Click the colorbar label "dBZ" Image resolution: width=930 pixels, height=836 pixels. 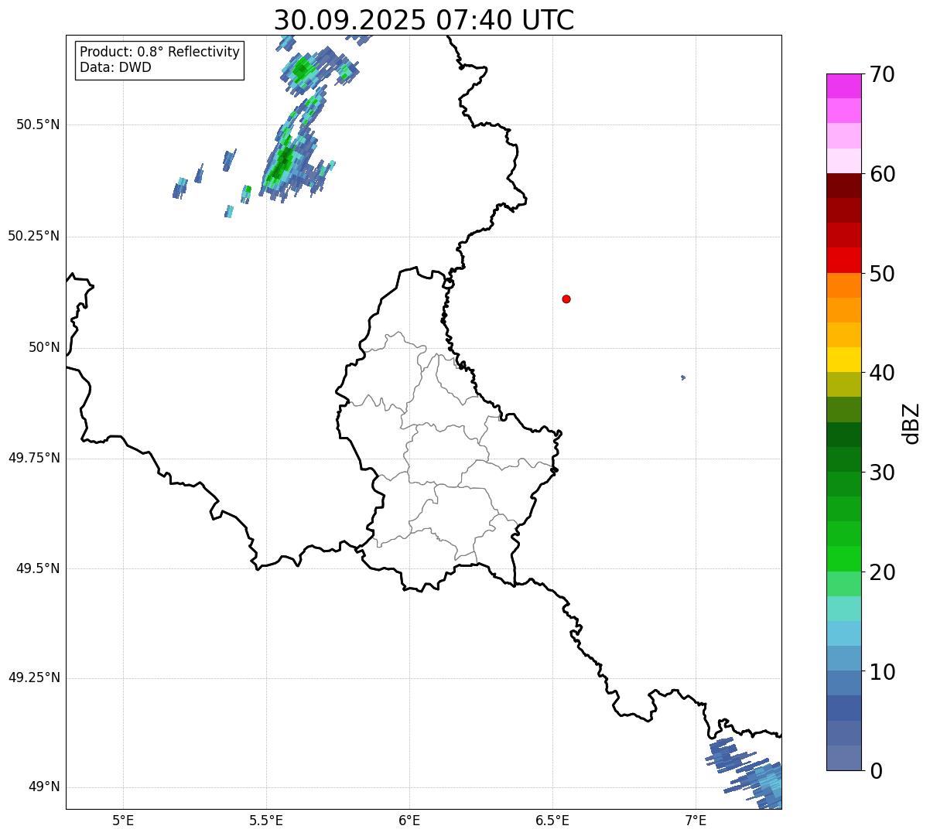(x=911, y=422)
